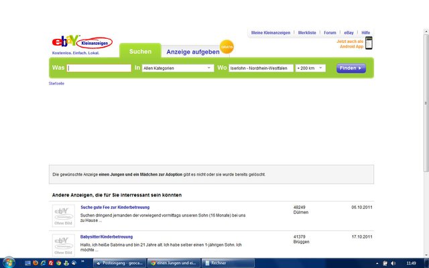This screenshot has height=268, width=429.
Task: Open ad Suche gute Fee zur Kinderbetreuung
Action: (115, 207)
